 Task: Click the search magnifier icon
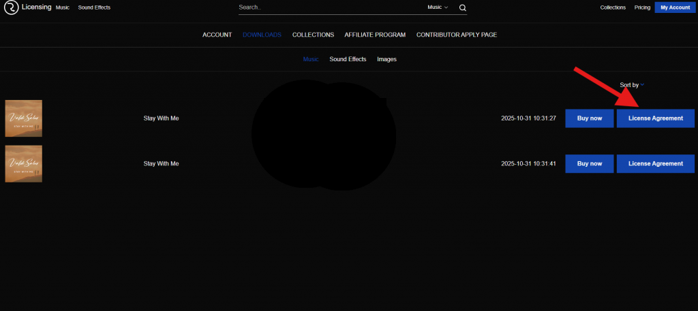tap(462, 7)
